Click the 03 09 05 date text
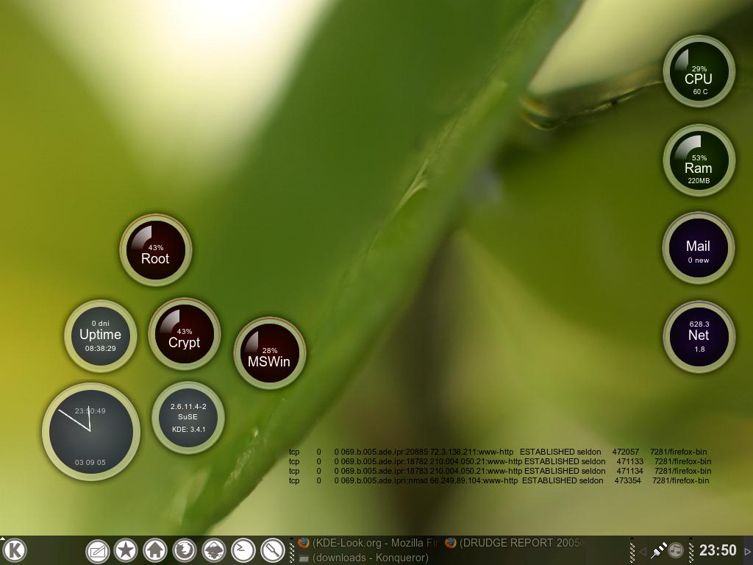This screenshot has height=565, width=753. pos(90,462)
